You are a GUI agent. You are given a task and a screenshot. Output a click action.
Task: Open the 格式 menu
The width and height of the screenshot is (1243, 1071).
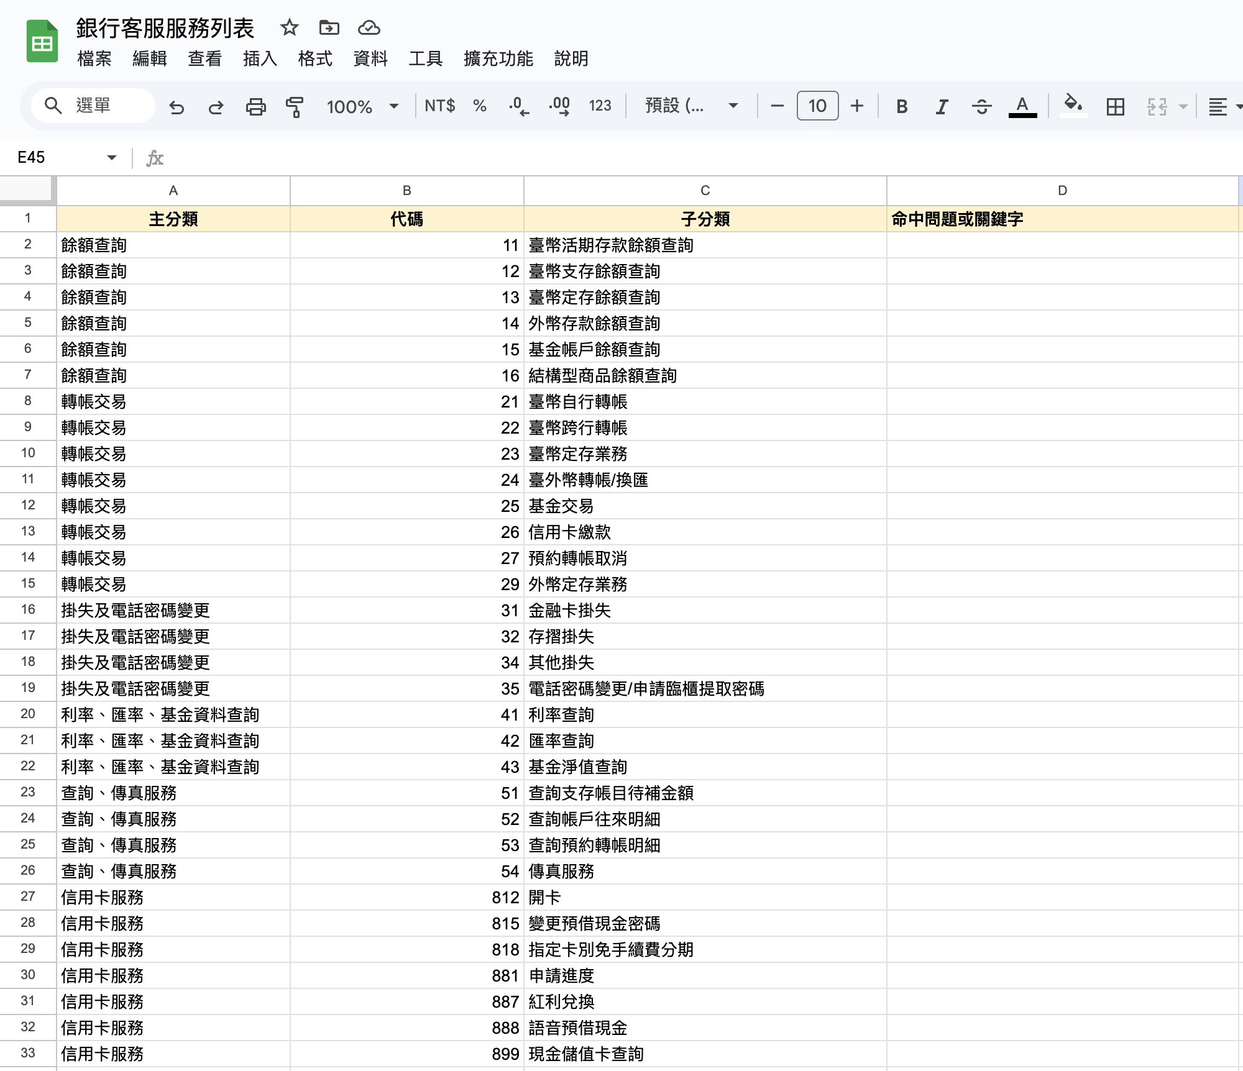pyautogui.click(x=314, y=58)
